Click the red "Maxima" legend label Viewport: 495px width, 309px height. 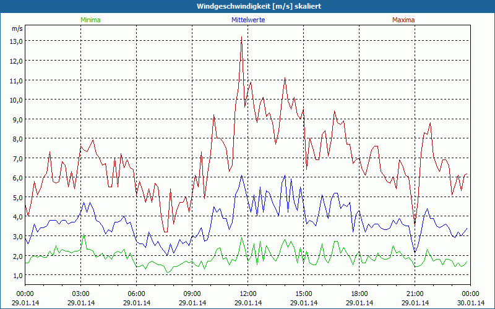(403, 20)
